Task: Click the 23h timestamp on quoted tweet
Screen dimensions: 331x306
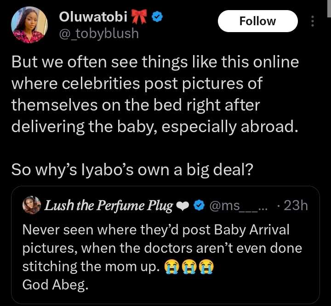Action: 295,206
